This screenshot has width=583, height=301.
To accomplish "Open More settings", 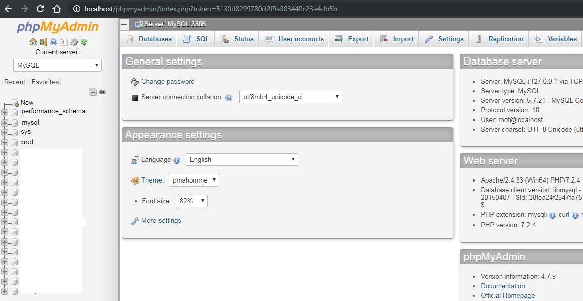I will tap(161, 220).
